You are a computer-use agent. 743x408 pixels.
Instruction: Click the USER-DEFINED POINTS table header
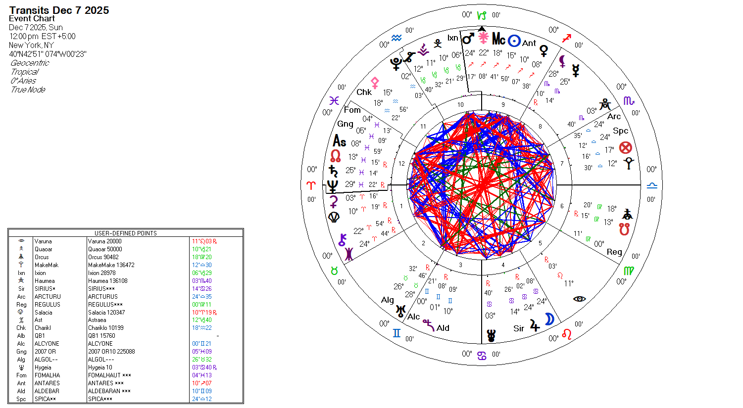[x=126, y=233]
